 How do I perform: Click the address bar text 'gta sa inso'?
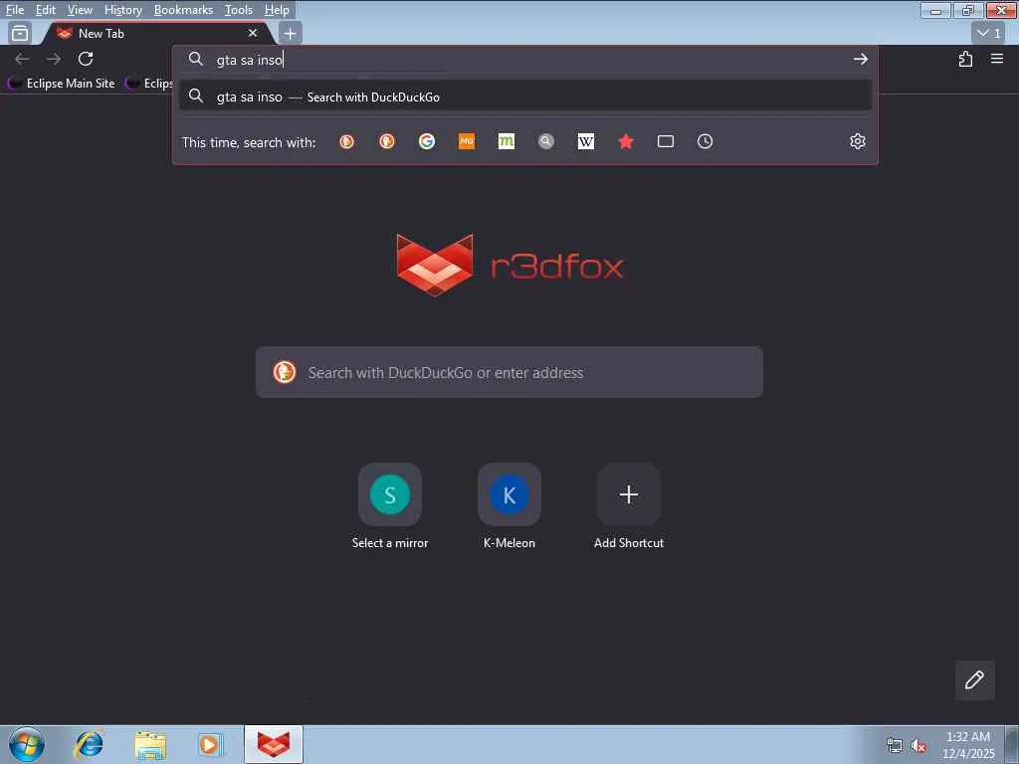(x=250, y=60)
